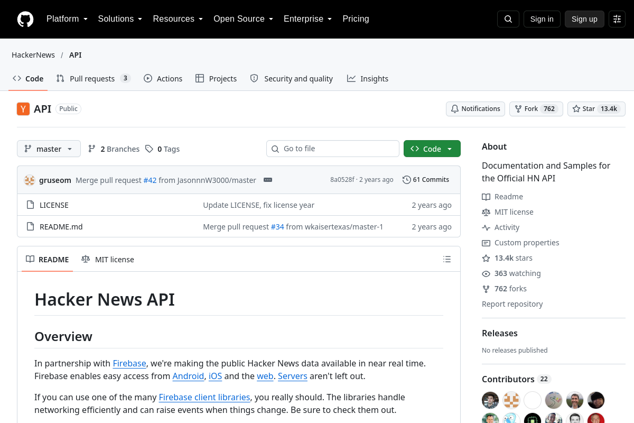This screenshot has height=423, width=634.
Task: Open Readme link in About sidebar
Action: click(x=502, y=197)
